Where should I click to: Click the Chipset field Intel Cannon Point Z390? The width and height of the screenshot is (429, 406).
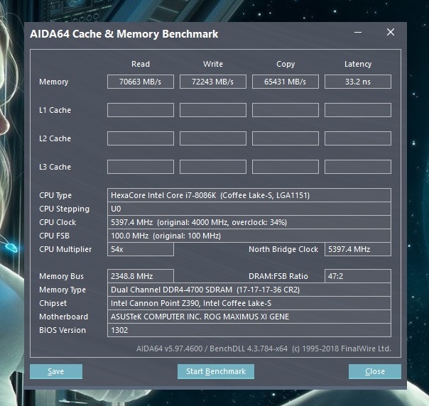click(249, 303)
